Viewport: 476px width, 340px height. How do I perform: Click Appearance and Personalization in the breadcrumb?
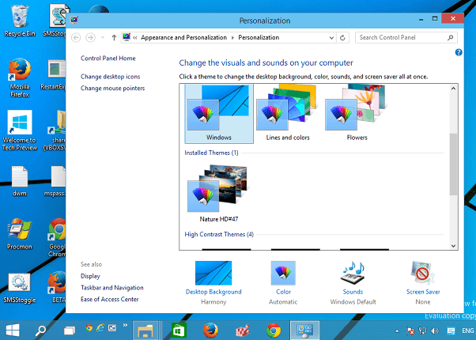[x=183, y=38]
